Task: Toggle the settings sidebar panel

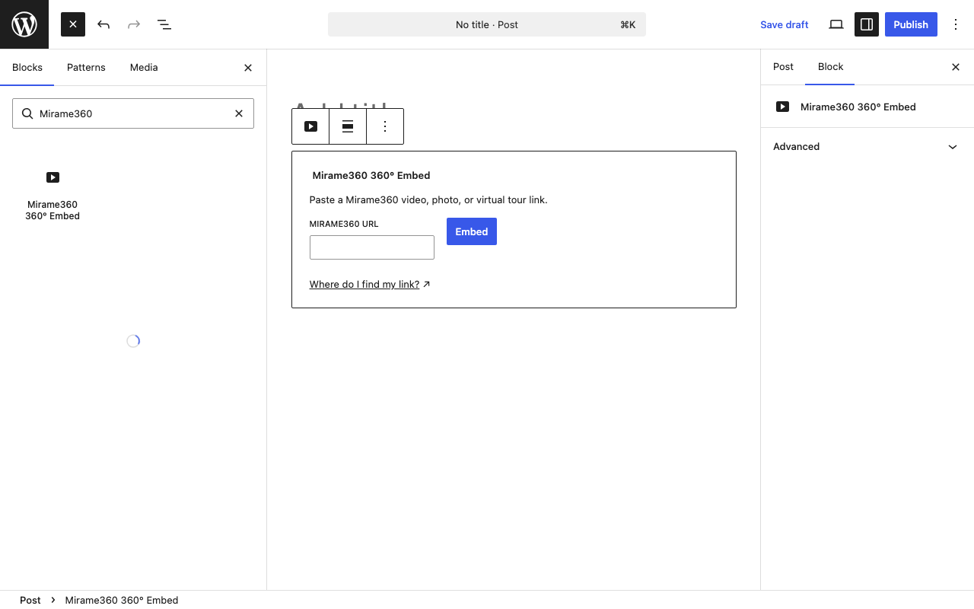Action: [867, 24]
